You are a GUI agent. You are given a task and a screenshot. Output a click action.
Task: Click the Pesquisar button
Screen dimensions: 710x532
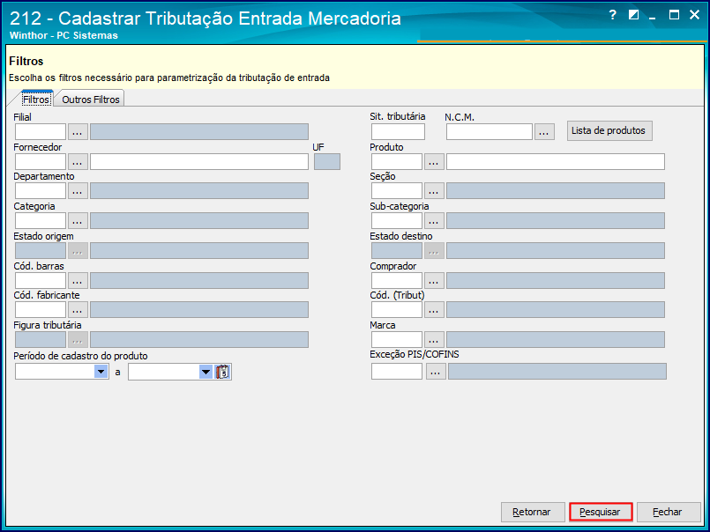(x=601, y=512)
